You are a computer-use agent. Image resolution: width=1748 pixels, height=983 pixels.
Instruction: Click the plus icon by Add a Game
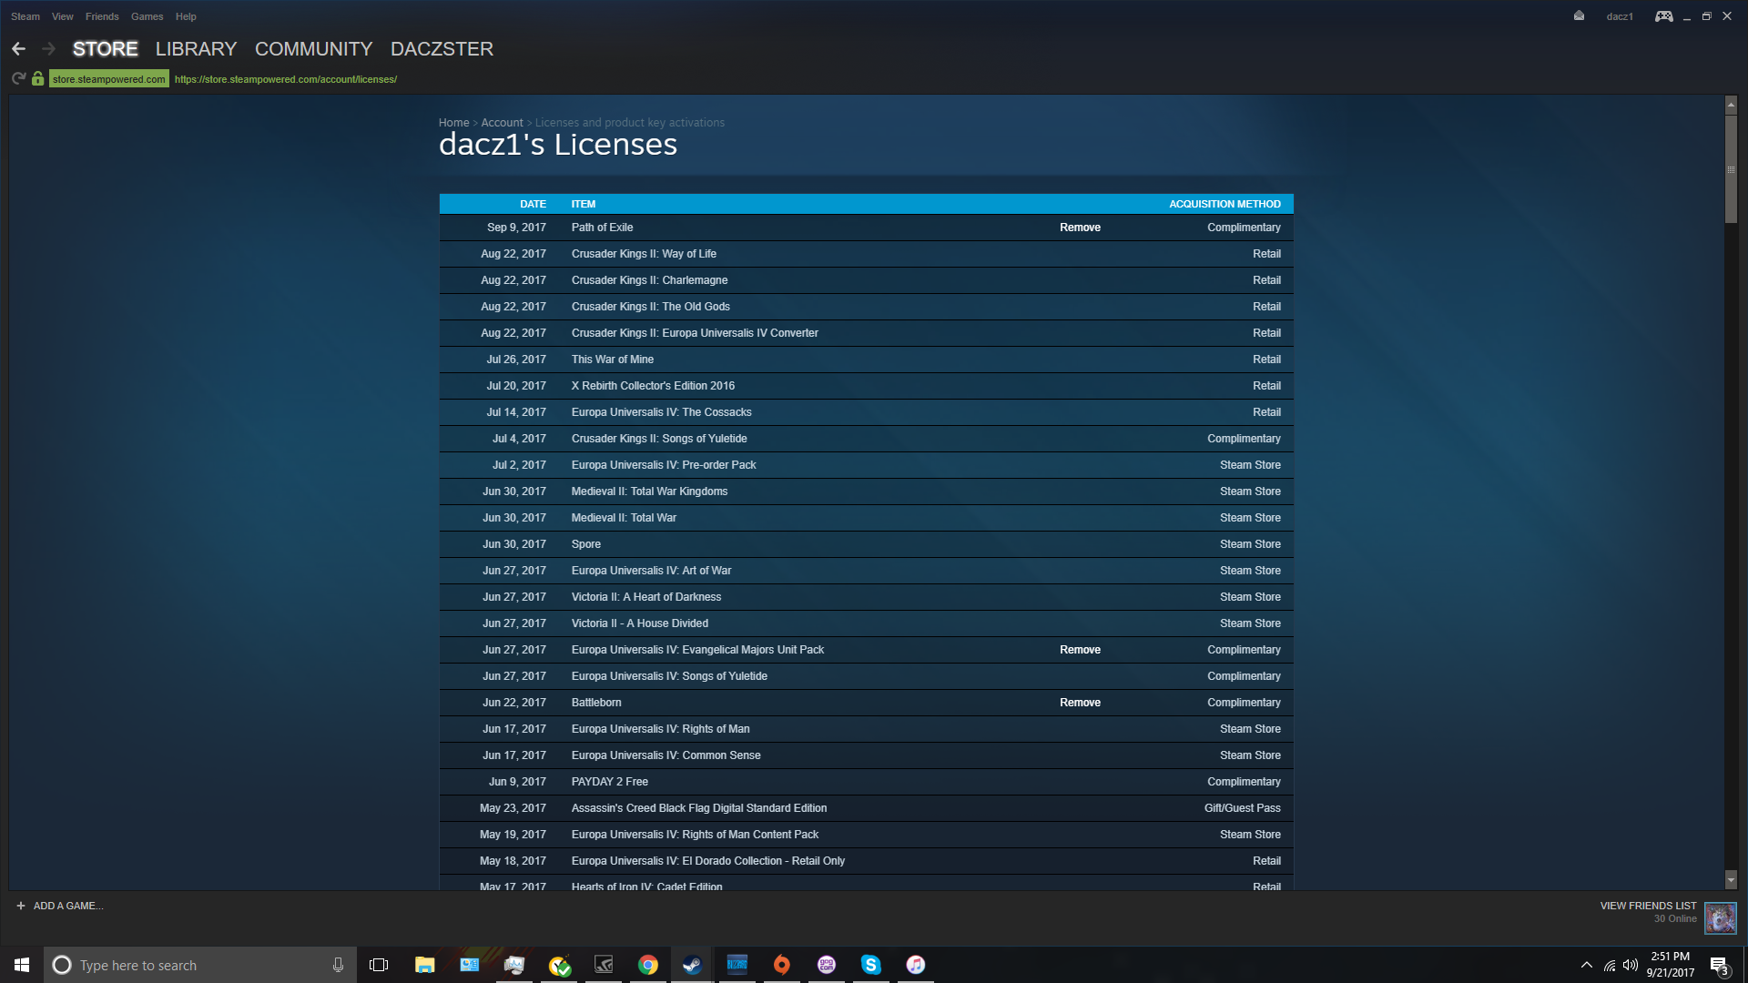pyautogui.click(x=21, y=906)
